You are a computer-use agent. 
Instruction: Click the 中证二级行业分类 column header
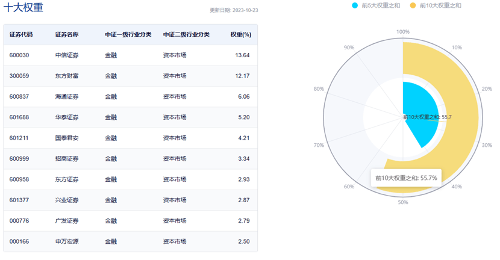[x=186, y=34]
